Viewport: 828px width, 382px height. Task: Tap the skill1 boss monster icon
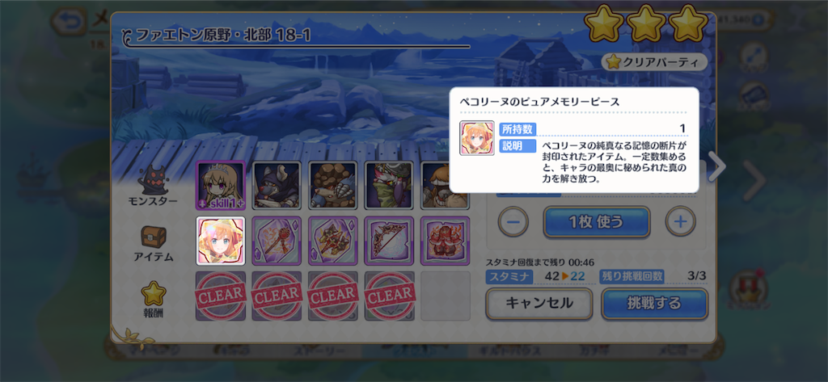[x=220, y=185]
